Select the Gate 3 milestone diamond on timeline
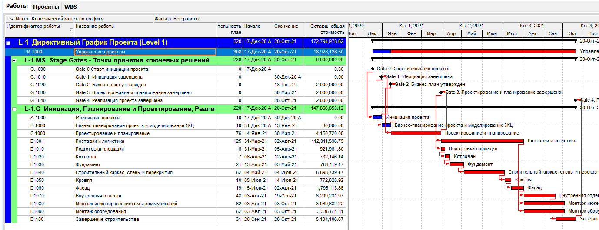 pos(441,92)
